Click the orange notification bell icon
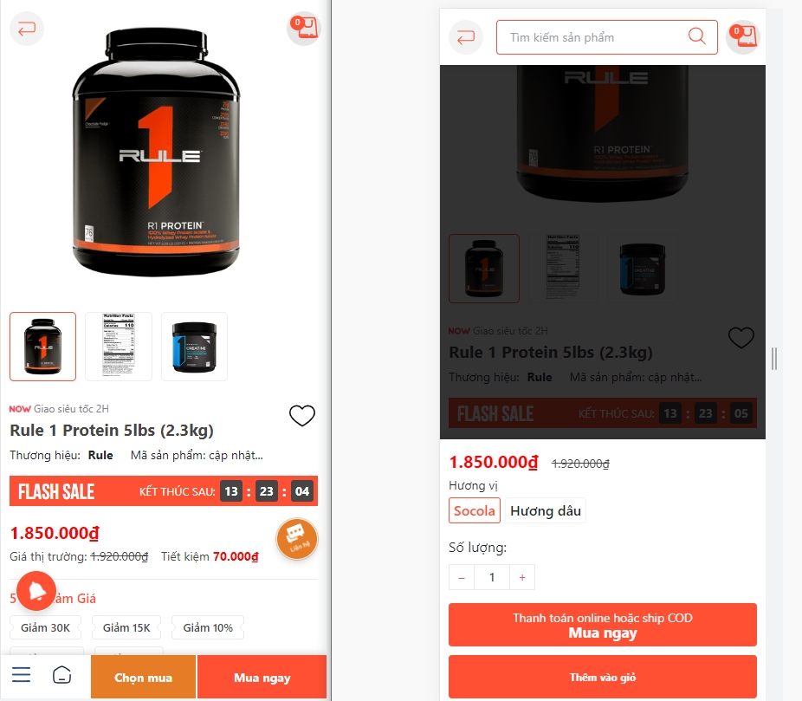Viewport: 802px width, 701px height. click(36, 591)
